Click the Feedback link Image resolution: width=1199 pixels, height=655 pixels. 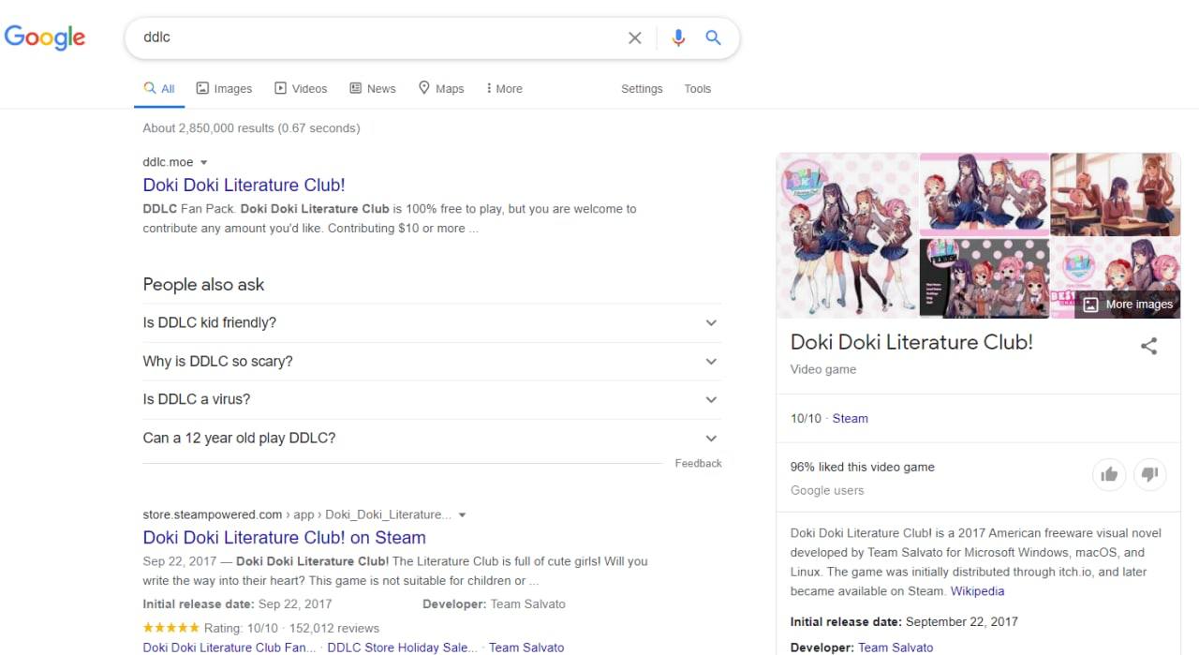pos(698,463)
